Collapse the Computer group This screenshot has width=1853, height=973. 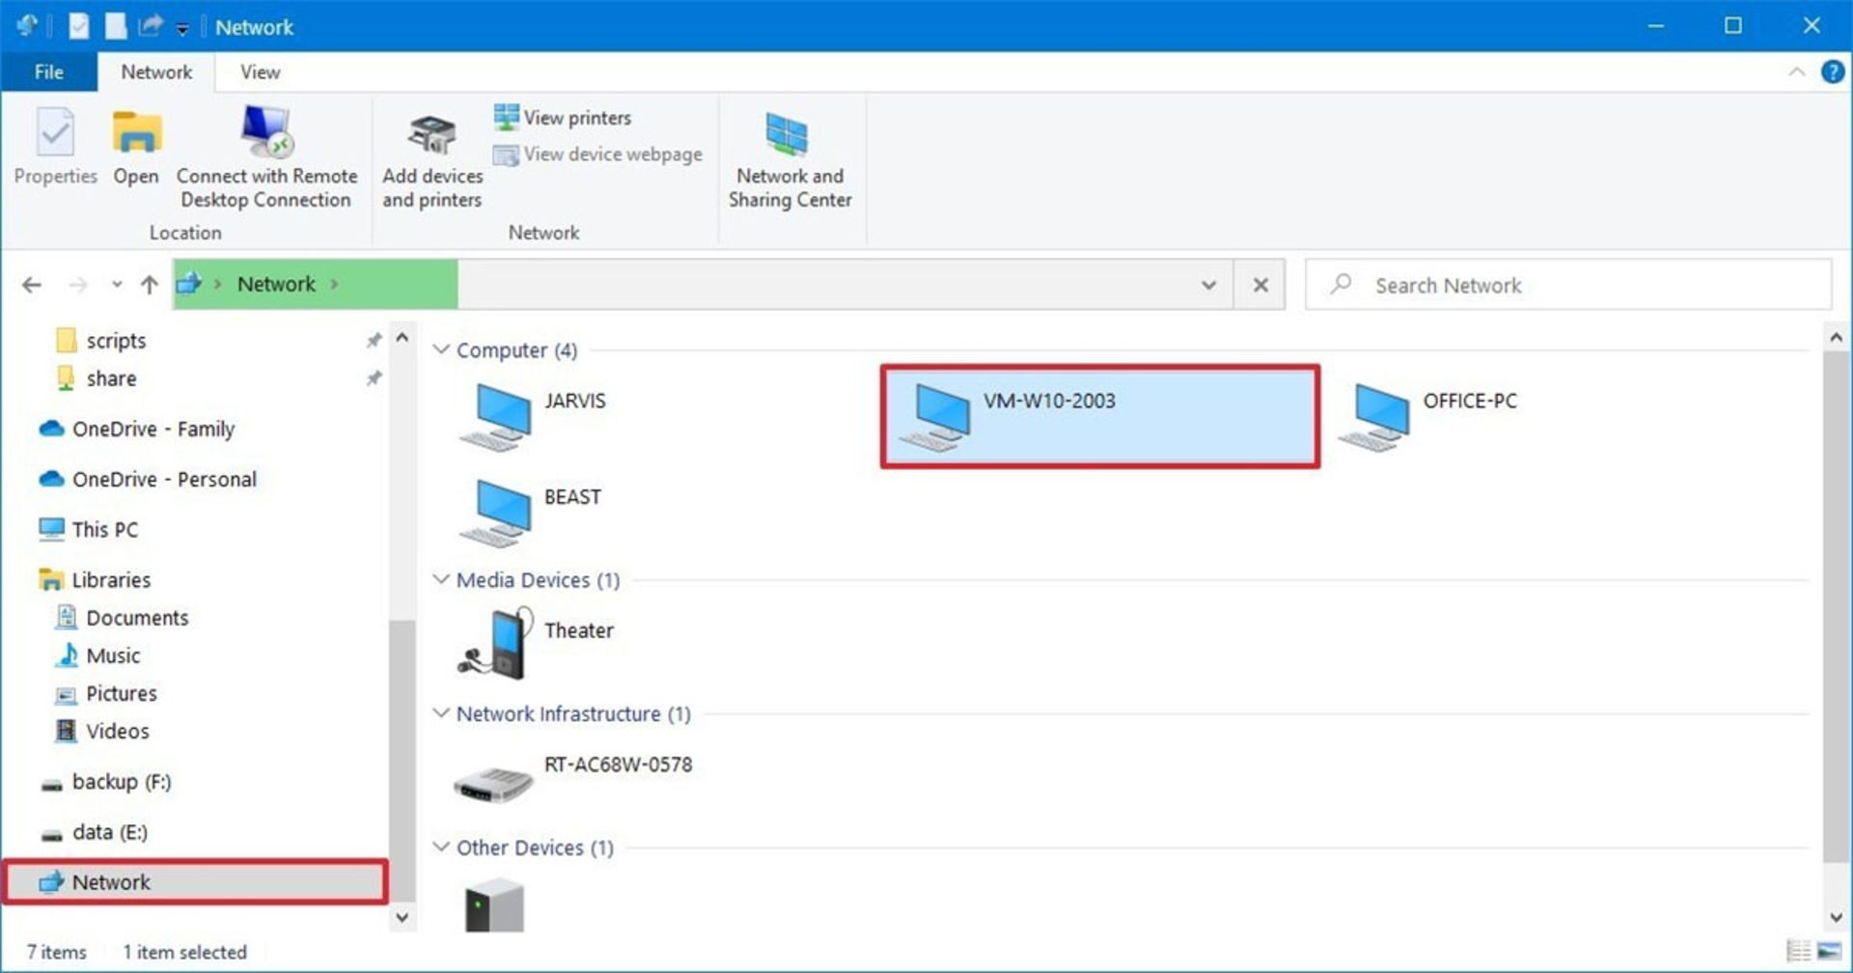(x=441, y=349)
